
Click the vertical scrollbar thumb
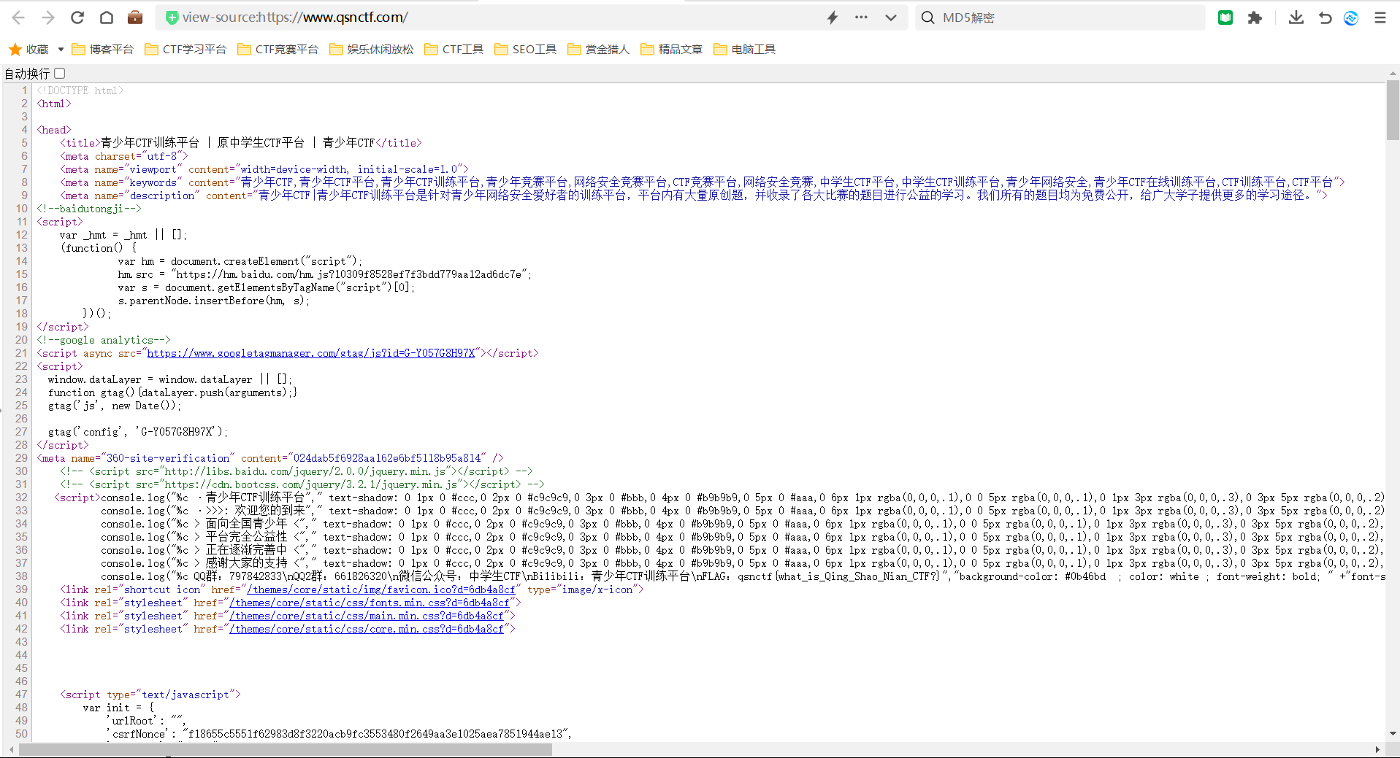1393,111
